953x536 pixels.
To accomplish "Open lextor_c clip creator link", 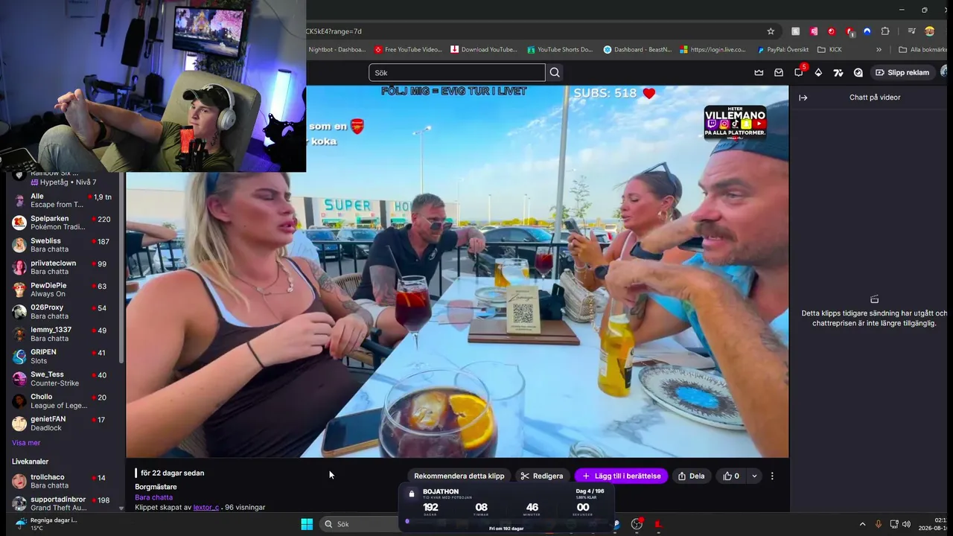I will point(206,507).
